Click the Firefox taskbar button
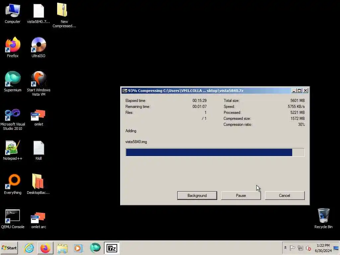Image resolution: width=340 pixels, height=255 pixels. tap(45, 248)
